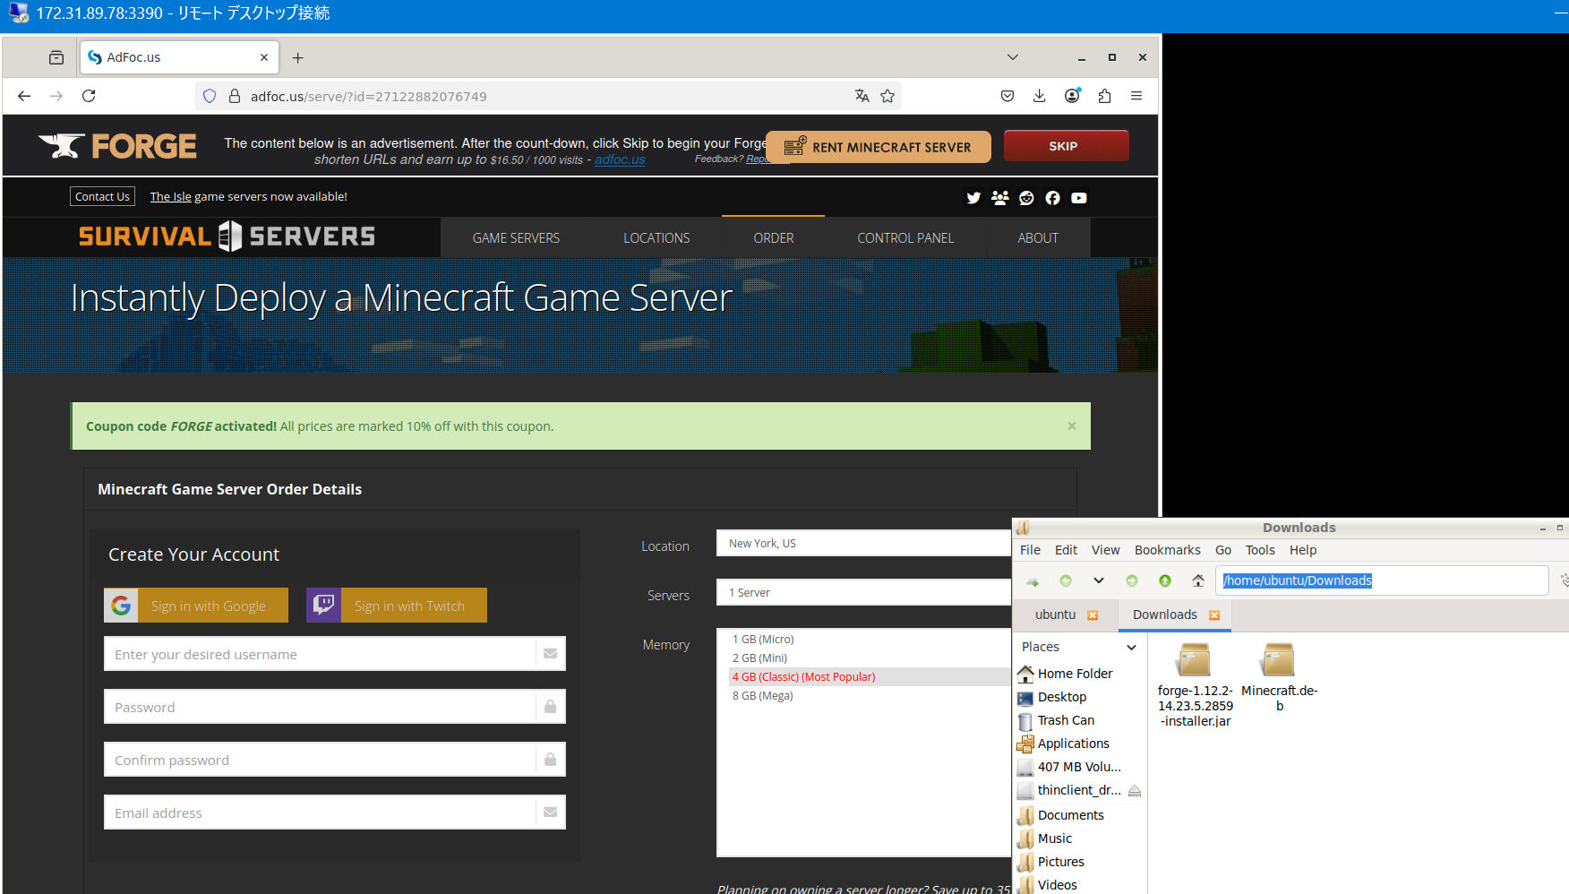Select the forge-1.12.2 installer.jar file

[1195, 683]
